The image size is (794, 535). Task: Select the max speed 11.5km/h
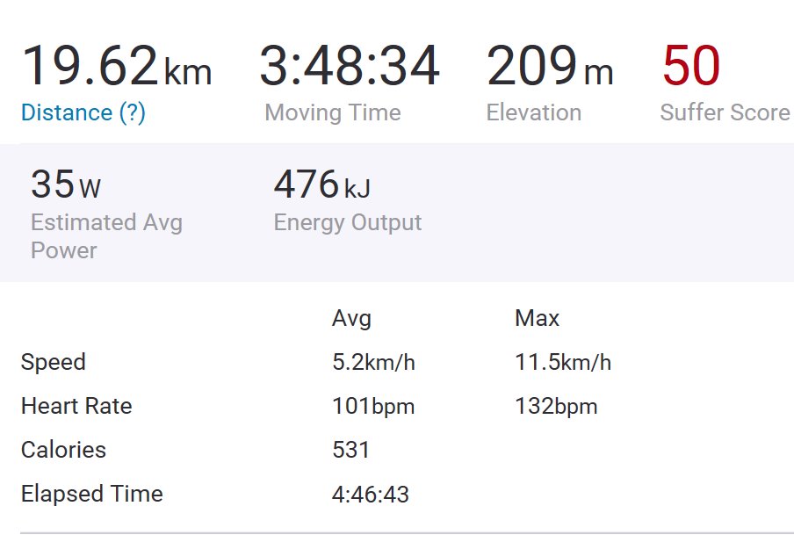pos(563,362)
